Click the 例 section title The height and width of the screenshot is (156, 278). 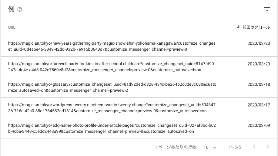(11, 9)
